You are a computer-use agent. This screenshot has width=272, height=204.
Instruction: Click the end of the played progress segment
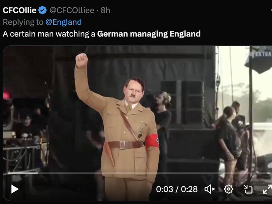click(38, 173)
